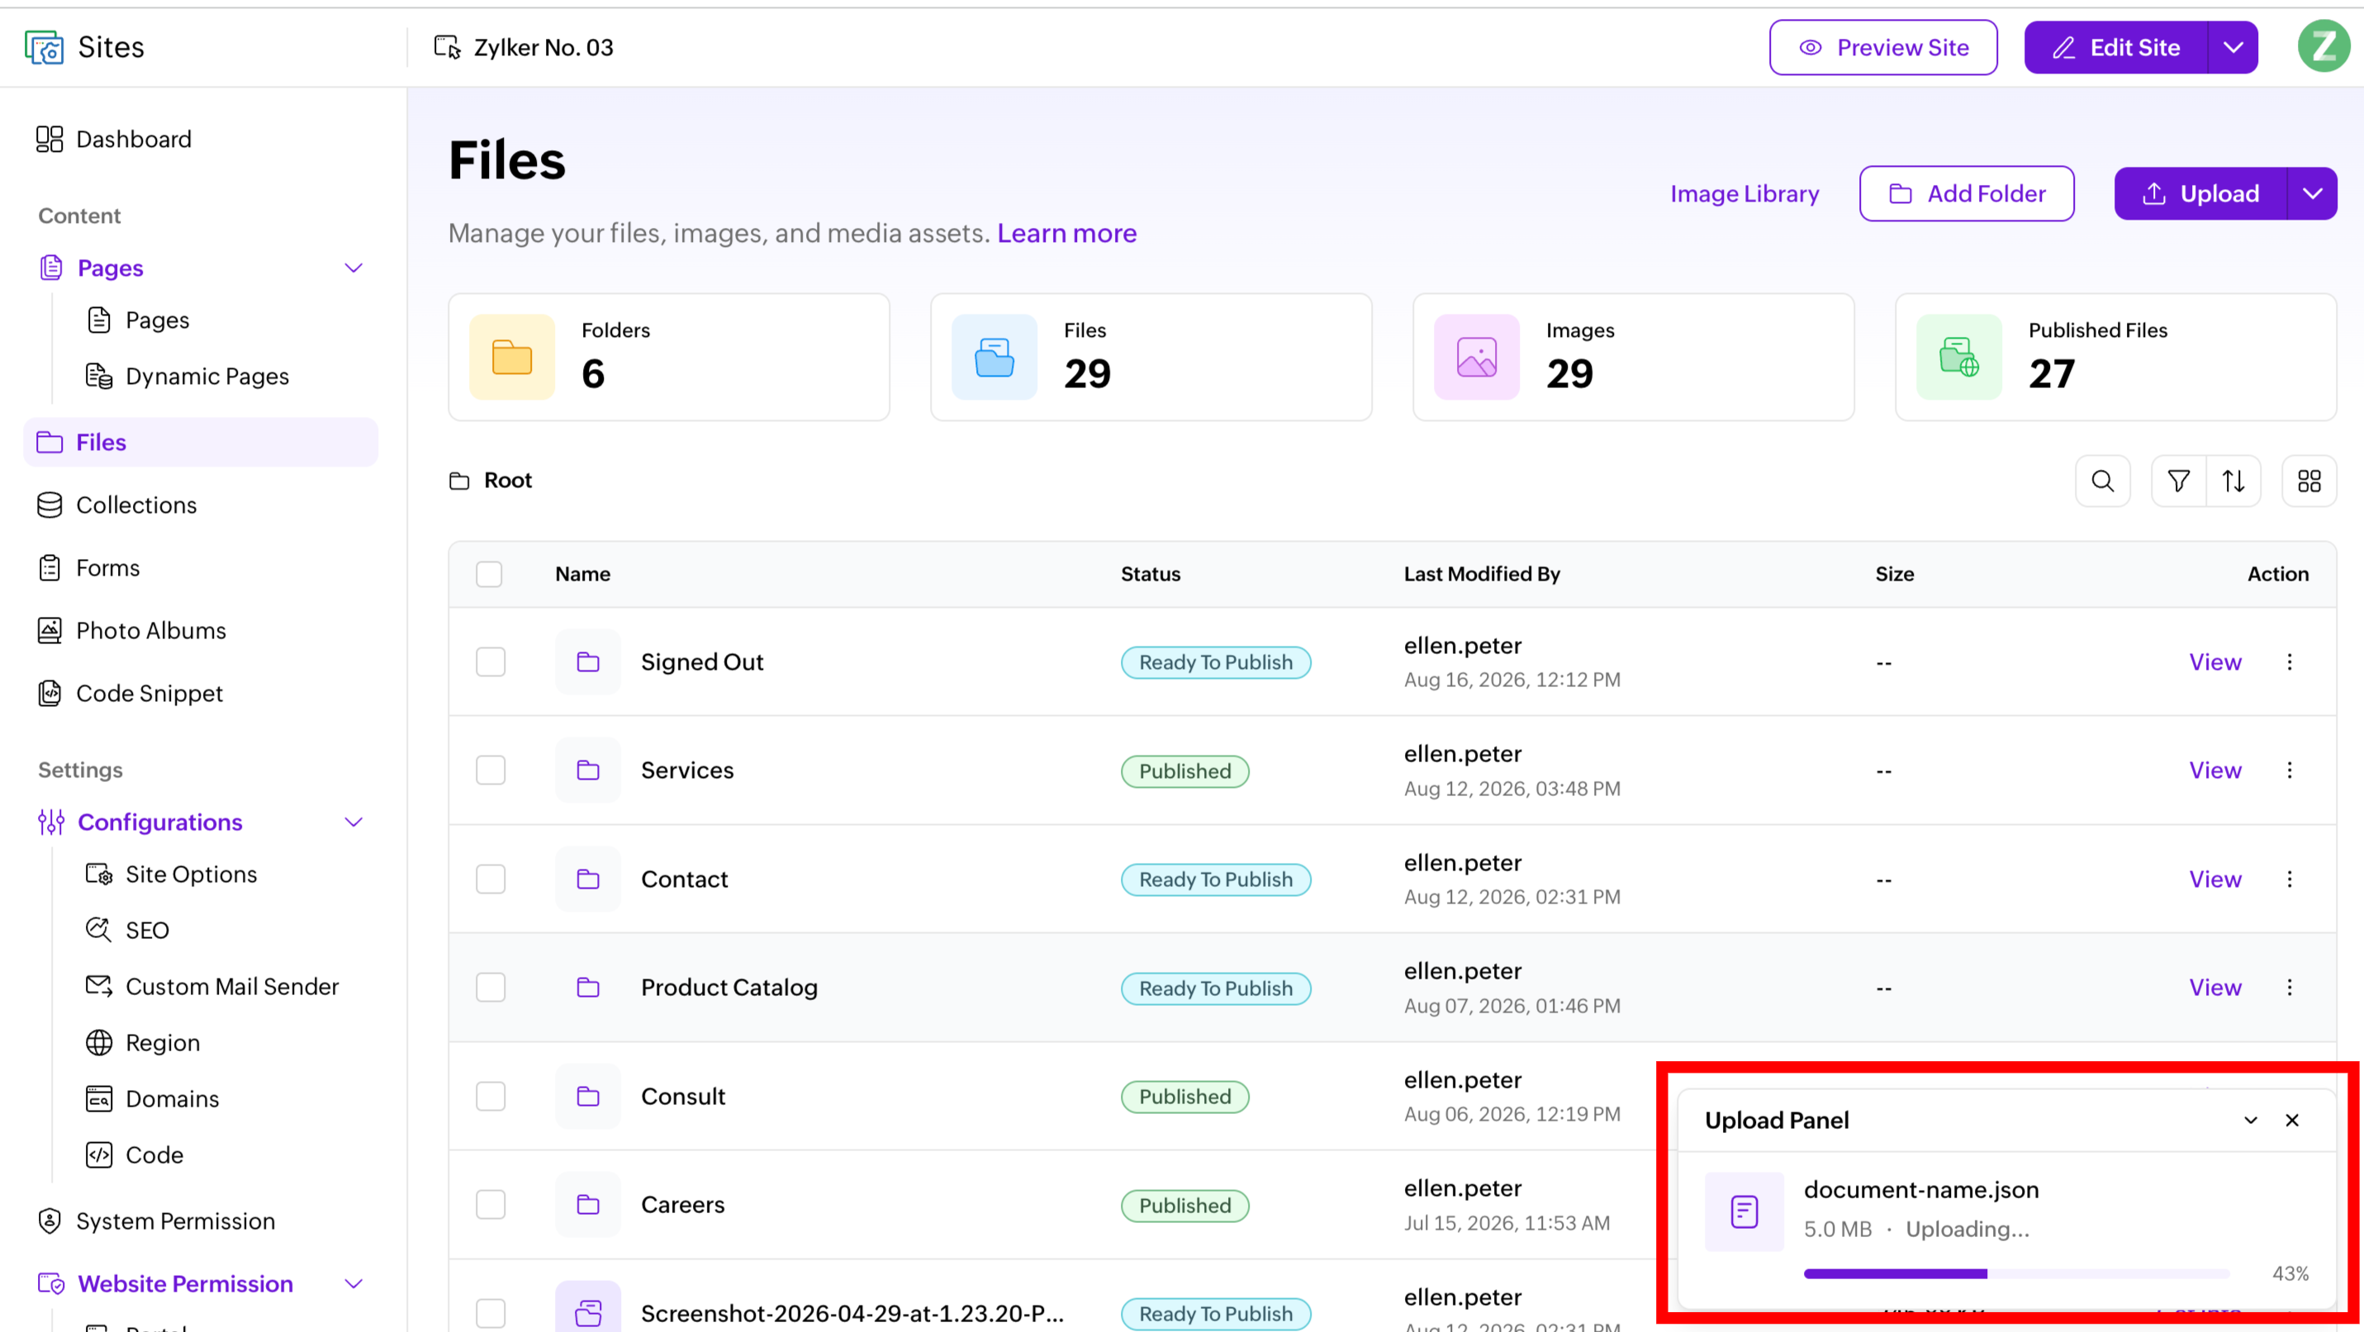Viewport: 2364px width, 1332px height.
Task: Open Dashboard in the sidebar
Action: point(114,139)
